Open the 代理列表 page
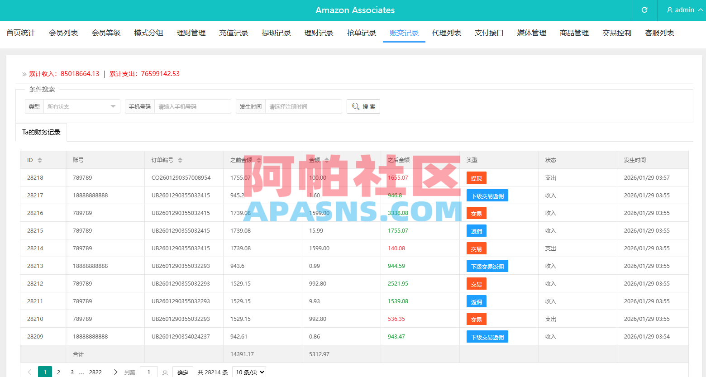 (x=446, y=33)
